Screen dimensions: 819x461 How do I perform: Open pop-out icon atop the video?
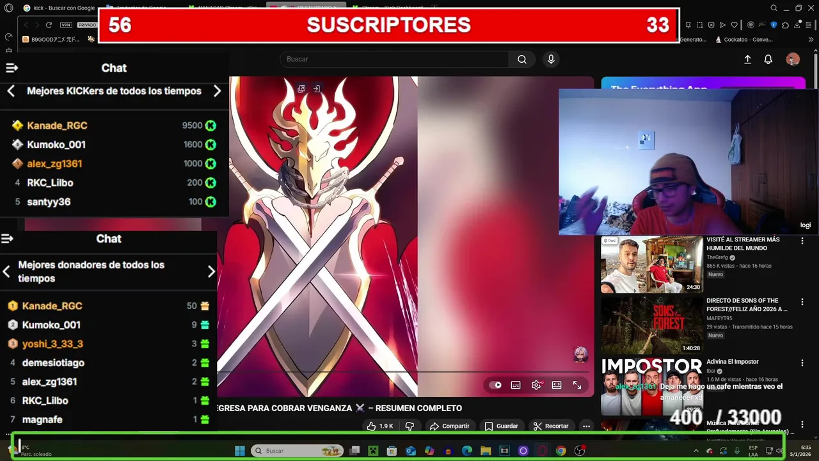click(301, 89)
